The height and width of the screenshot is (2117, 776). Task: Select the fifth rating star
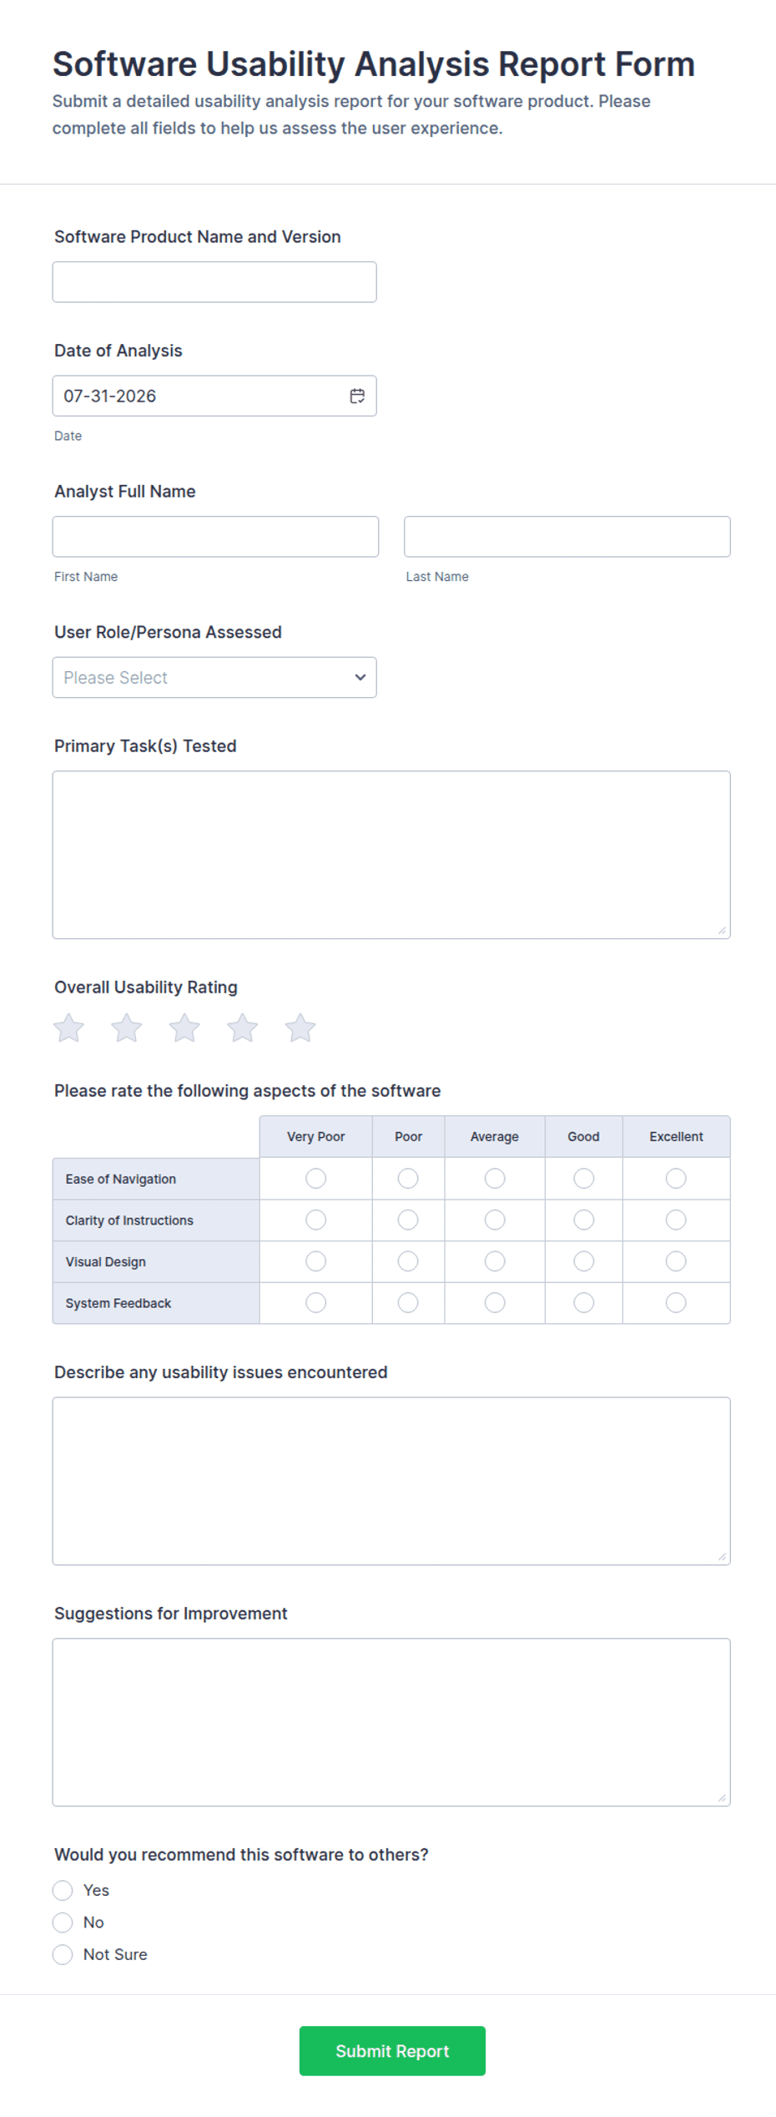click(x=300, y=1028)
